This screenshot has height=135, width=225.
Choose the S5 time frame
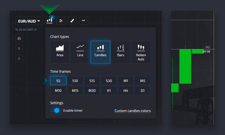click(58, 81)
